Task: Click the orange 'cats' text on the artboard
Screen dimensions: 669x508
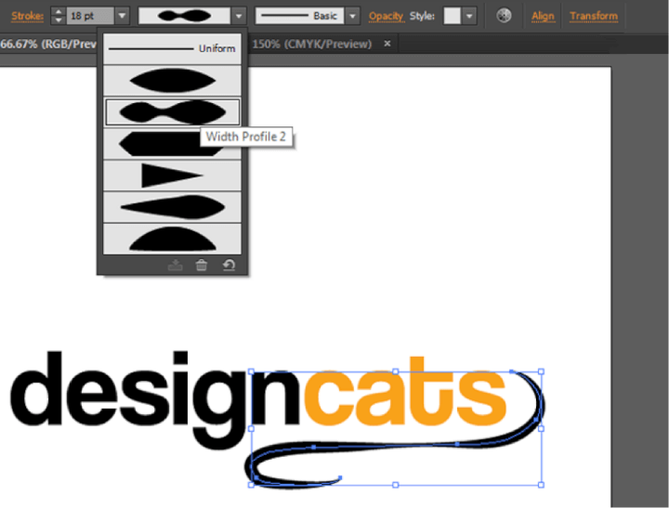Action: pos(405,392)
